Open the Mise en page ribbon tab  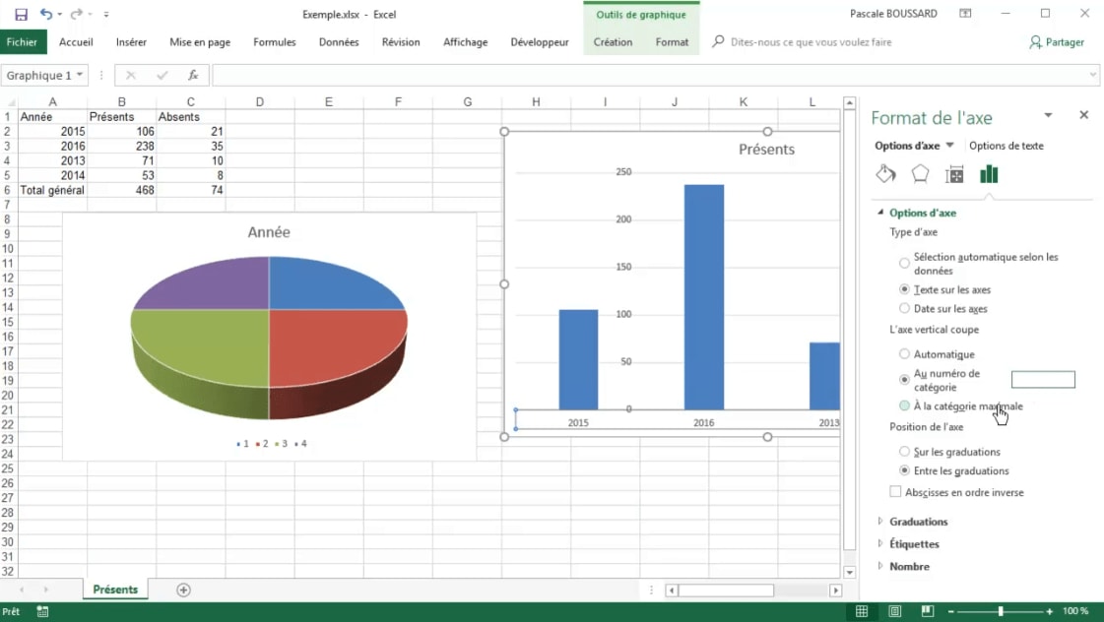tap(200, 42)
